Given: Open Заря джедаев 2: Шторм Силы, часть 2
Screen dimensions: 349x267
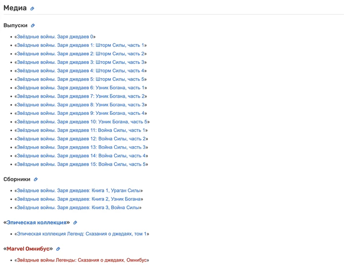Looking at the screenshot, I should [x=80, y=54].
